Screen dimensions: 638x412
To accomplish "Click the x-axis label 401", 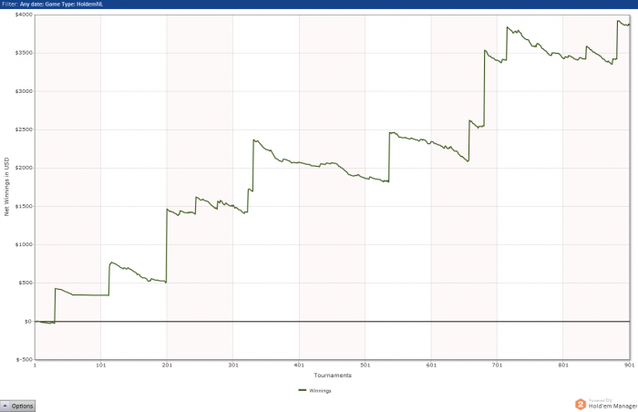I will [x=299, y=366].
